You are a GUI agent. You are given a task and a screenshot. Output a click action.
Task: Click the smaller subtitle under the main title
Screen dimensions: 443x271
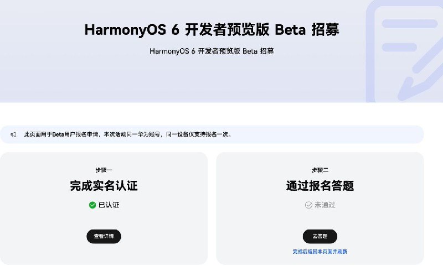pyautogui.click(x=212, y=51)
